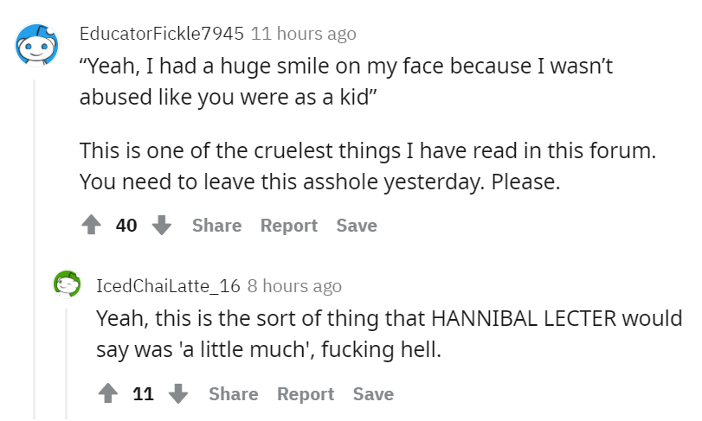The width and height of the screenshot is (702, 421).
Task: Downvote IcedChaiLatte_16's reply
Action: pyautogui.click(x=178, y=393)
